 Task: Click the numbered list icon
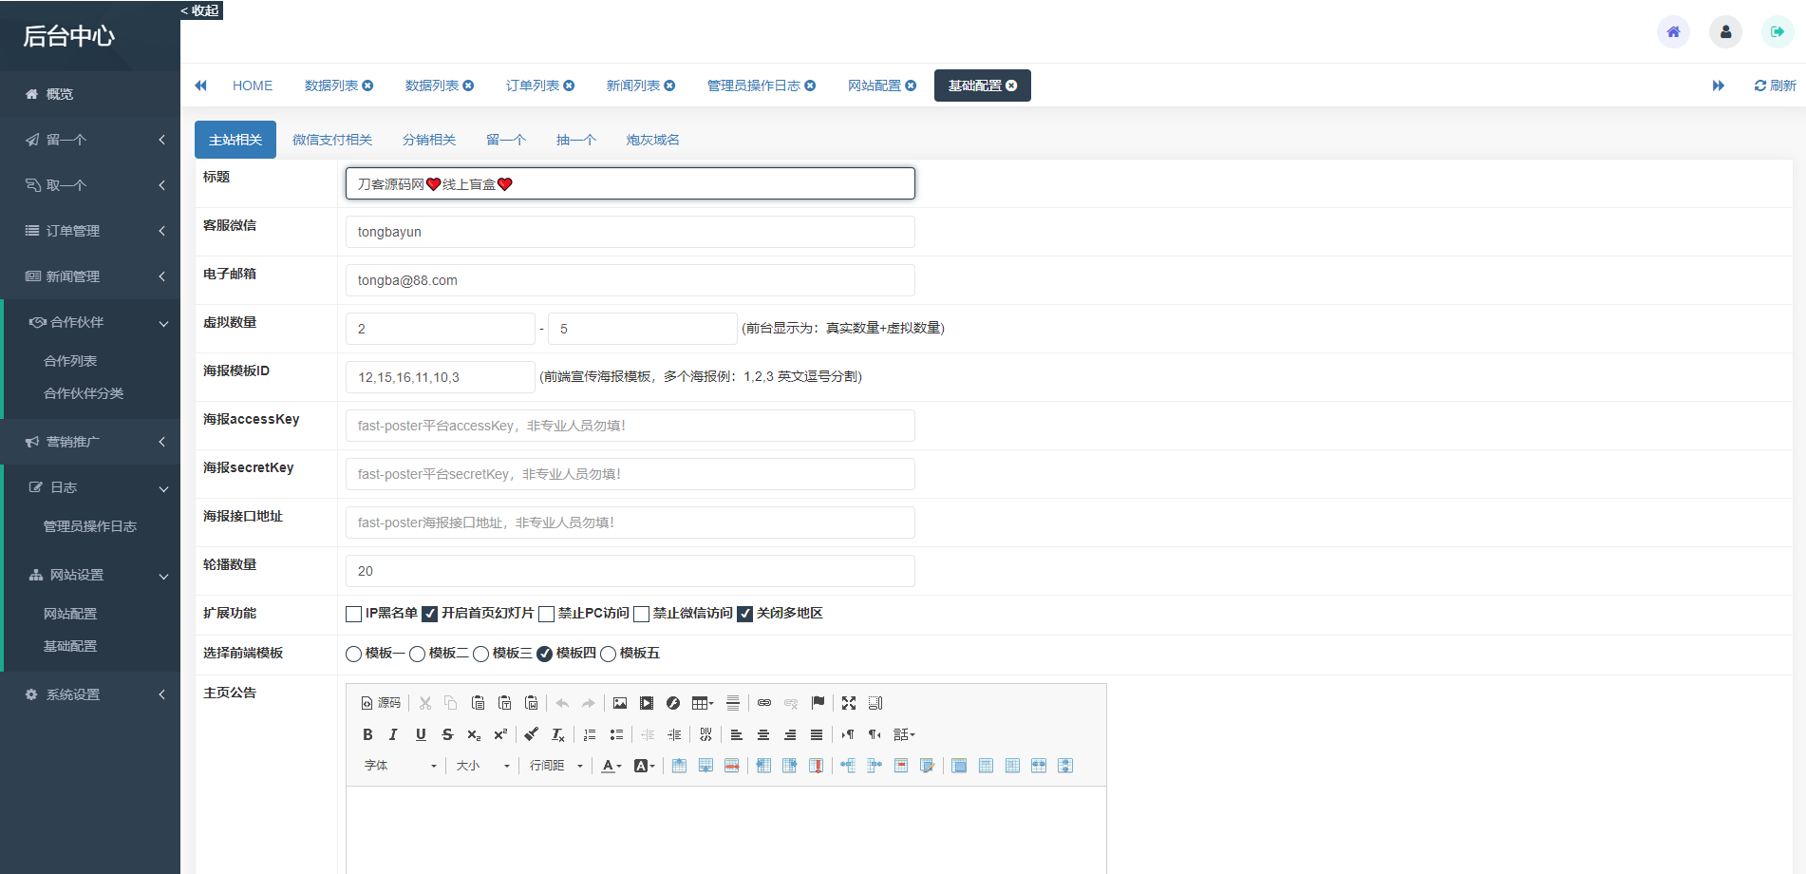pyautogui.click(x=589, y=734)
